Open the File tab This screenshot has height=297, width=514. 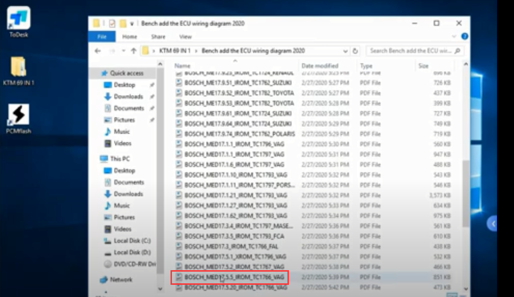click(102, 37)
